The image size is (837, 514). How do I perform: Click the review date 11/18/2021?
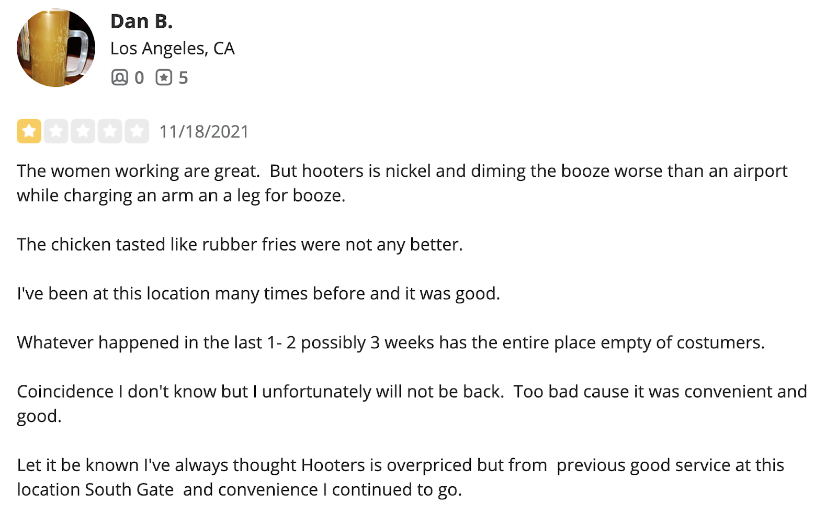click(x=204, y=132)
